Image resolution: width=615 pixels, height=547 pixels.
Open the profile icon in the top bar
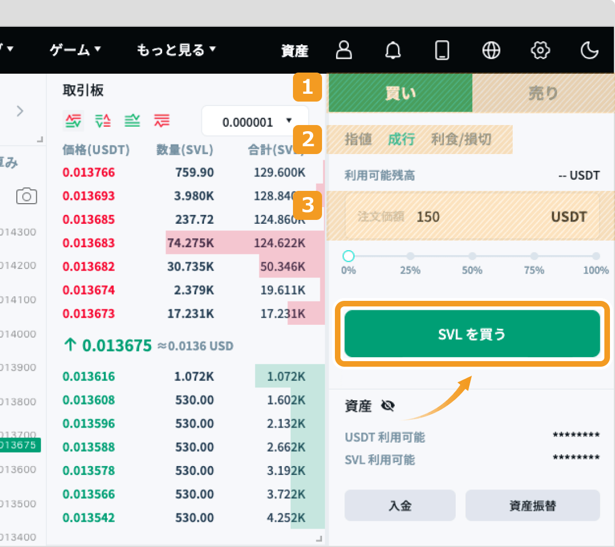(344, 50)
